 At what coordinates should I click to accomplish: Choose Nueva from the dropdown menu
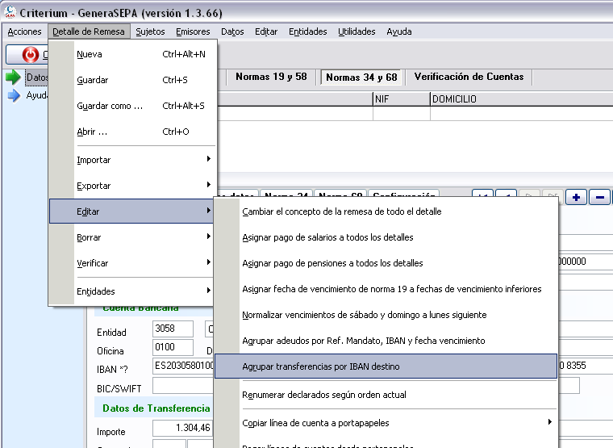tap(133, 54)
